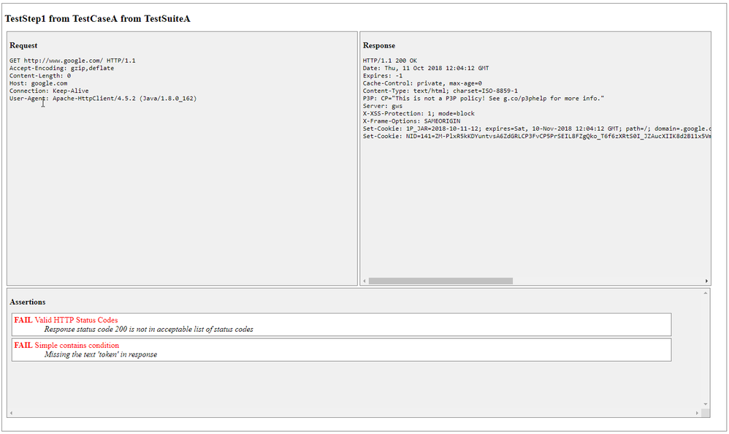
Task: Click the 'X-Frame-Options: SAMEORIGIN' response header
Action: pyautogui.click(x=411, y=121)
